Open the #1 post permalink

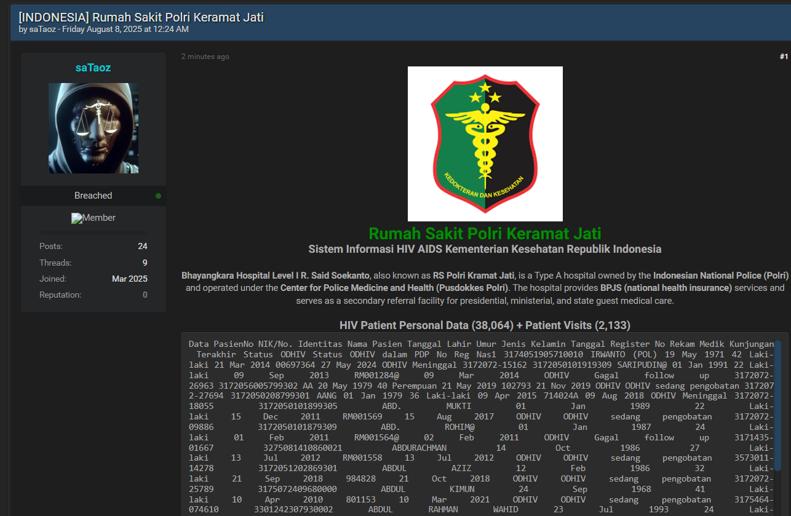click(x=784, y=57)
